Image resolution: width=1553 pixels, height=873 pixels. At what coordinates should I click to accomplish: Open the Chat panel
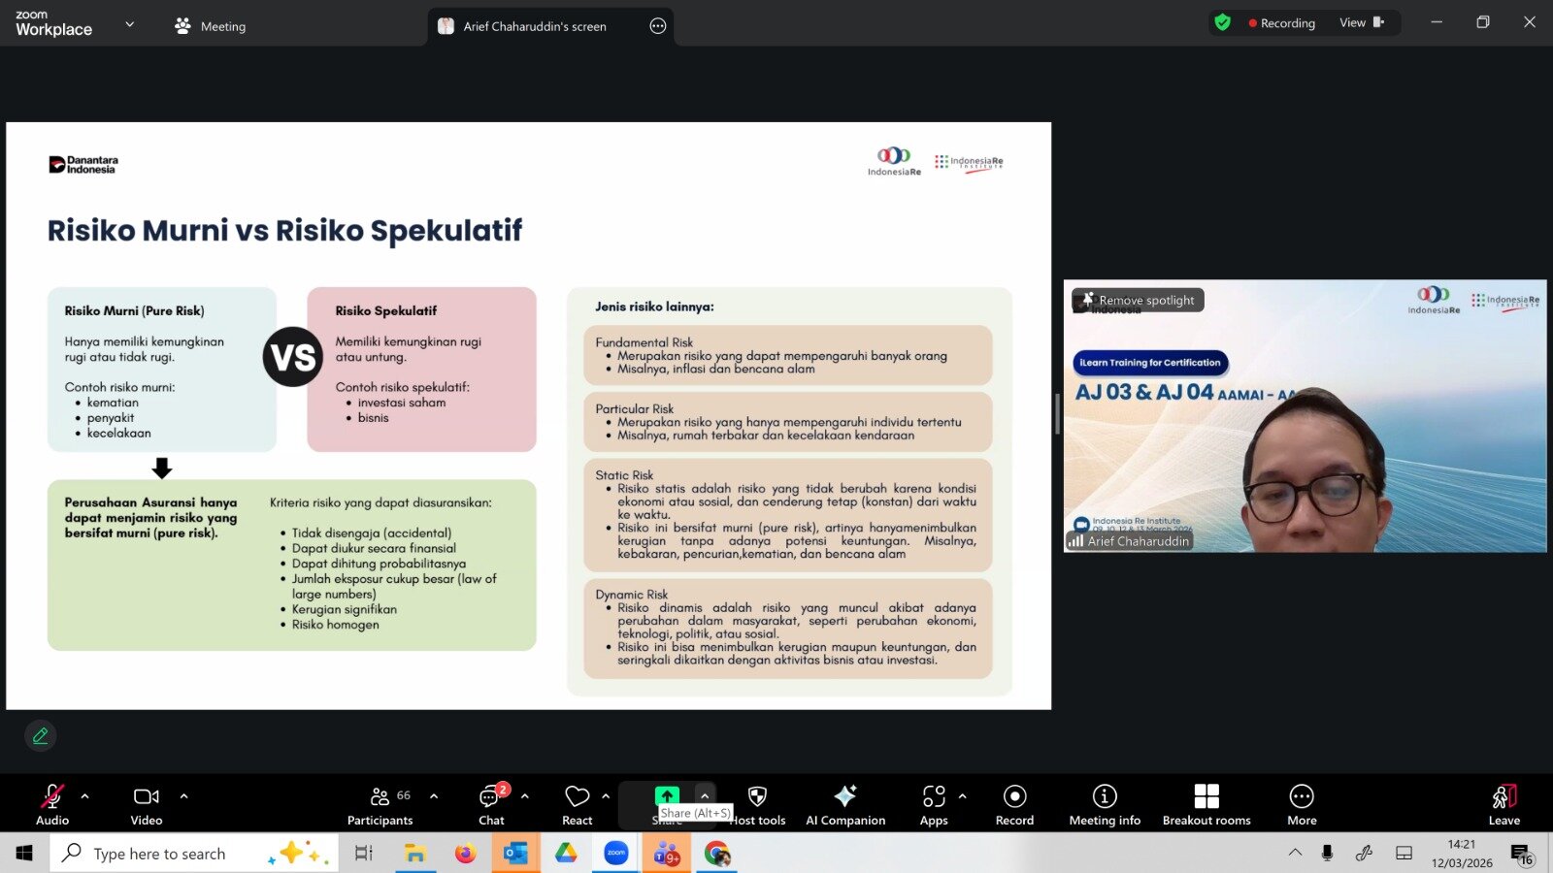(x=491, y=804)
